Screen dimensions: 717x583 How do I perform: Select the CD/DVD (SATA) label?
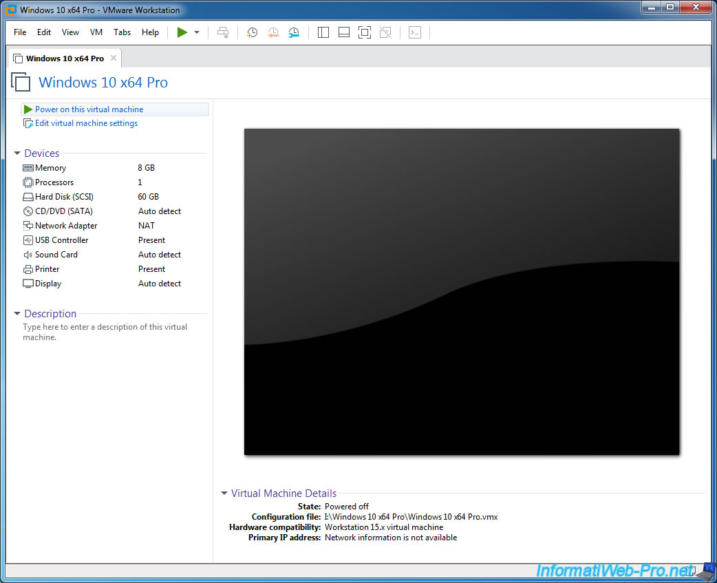(x=63, y=211)
